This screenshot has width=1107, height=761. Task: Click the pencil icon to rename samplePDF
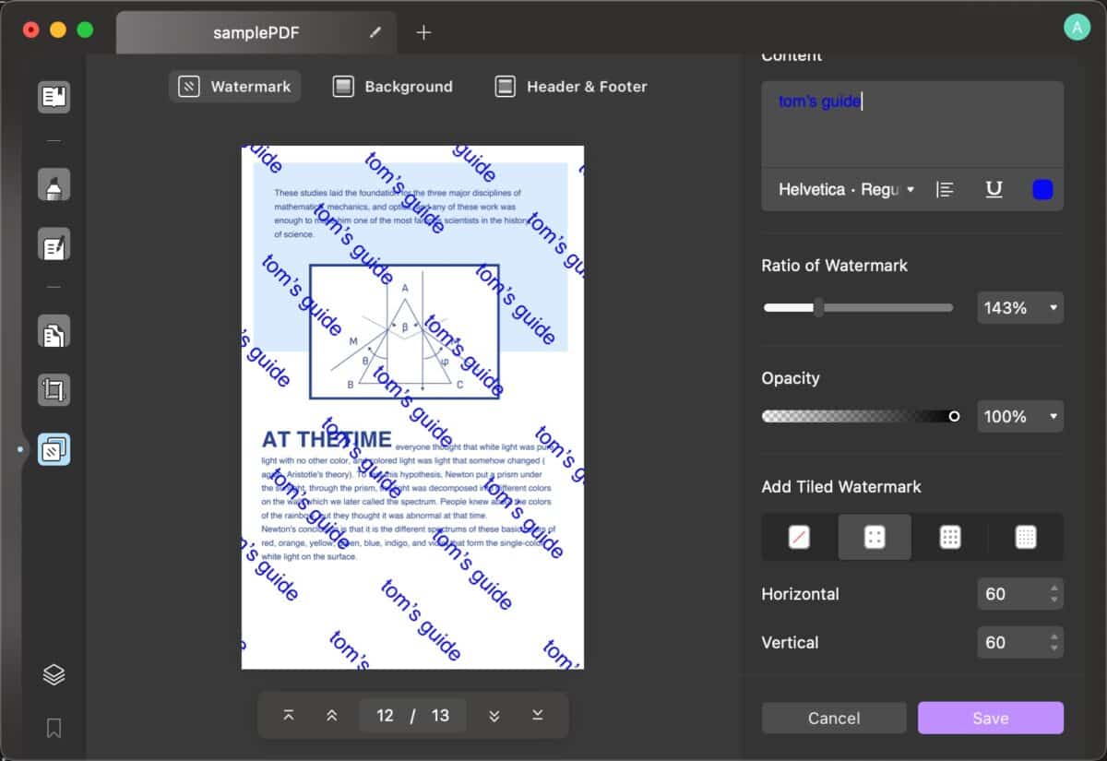coord(375,32)
